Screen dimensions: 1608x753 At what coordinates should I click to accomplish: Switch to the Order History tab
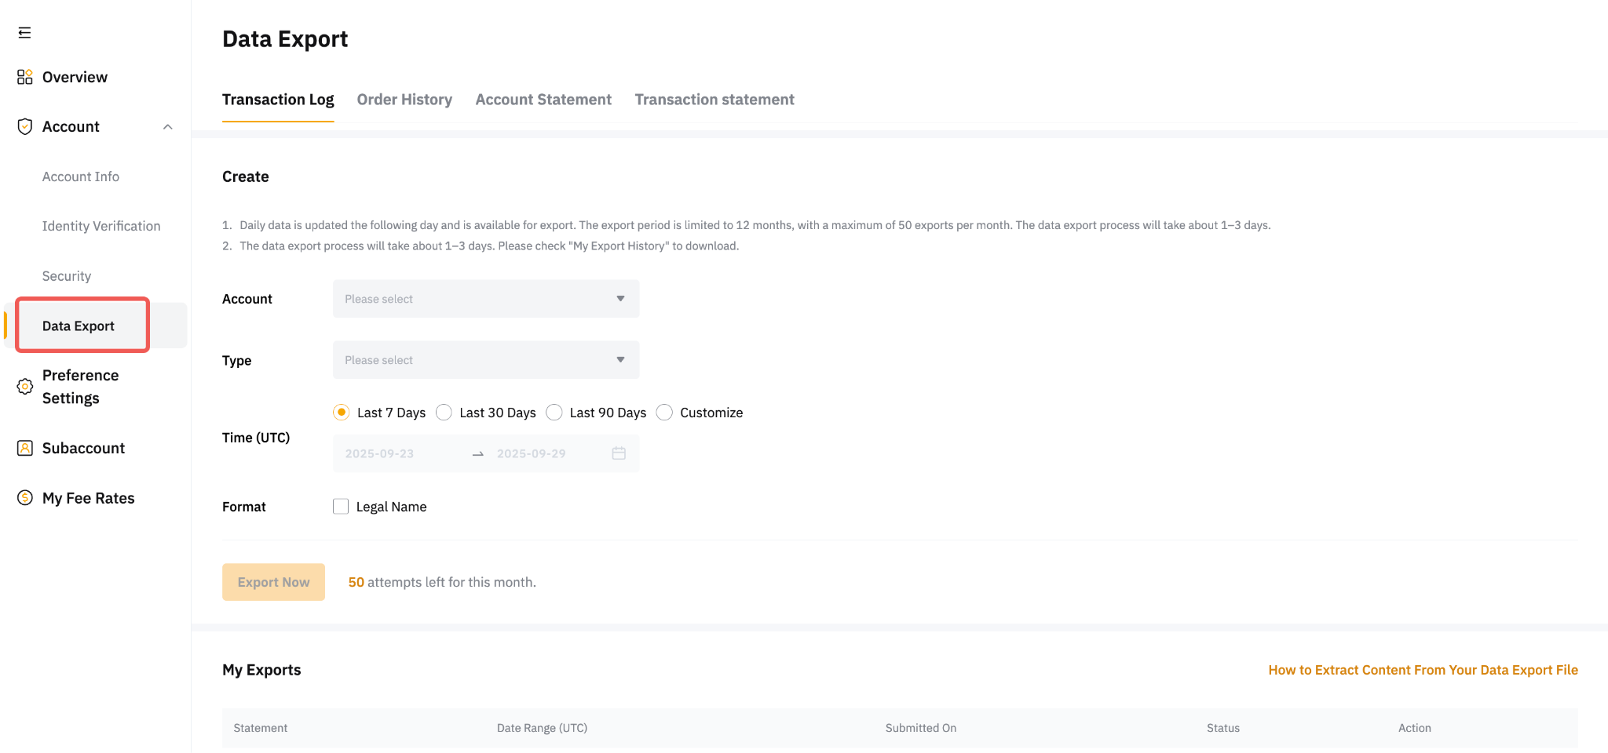coord(404,100)
